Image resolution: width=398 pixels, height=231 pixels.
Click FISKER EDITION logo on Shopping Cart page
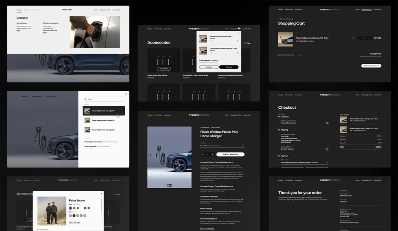pyautogui.click(x=330, y=10)
